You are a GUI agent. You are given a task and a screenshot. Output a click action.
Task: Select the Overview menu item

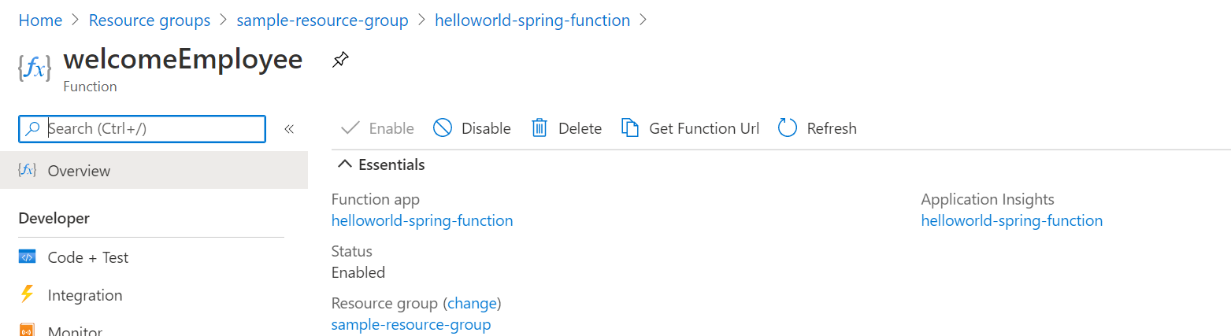(79, 171)
